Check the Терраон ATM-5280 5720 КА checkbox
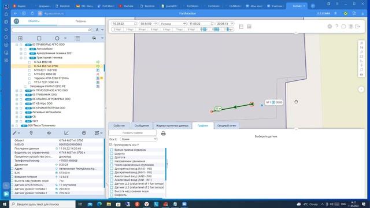This screenshot has width=370, height=208. tap(29, 79)
